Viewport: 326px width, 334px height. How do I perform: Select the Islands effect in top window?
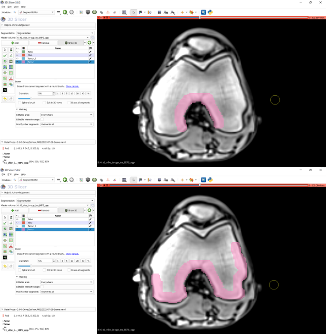pos(5,84)
